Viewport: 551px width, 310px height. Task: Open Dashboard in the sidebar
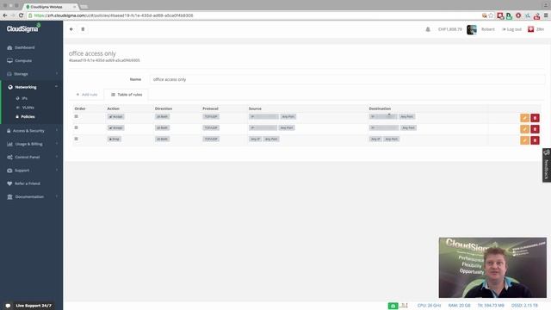[x=25, y=47]
